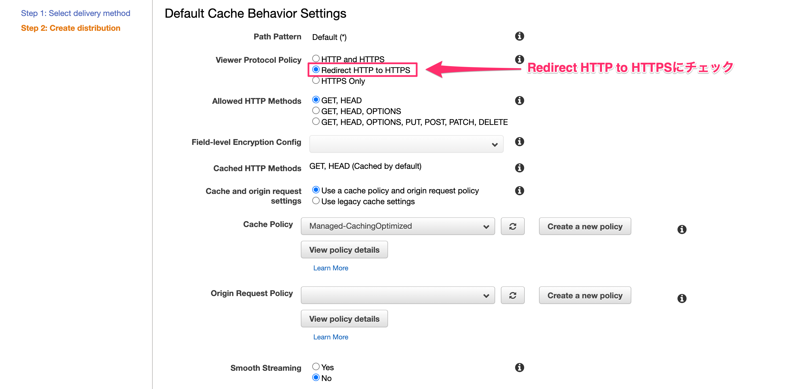Go to Step 1: Select delivery method

coord(75,13)
